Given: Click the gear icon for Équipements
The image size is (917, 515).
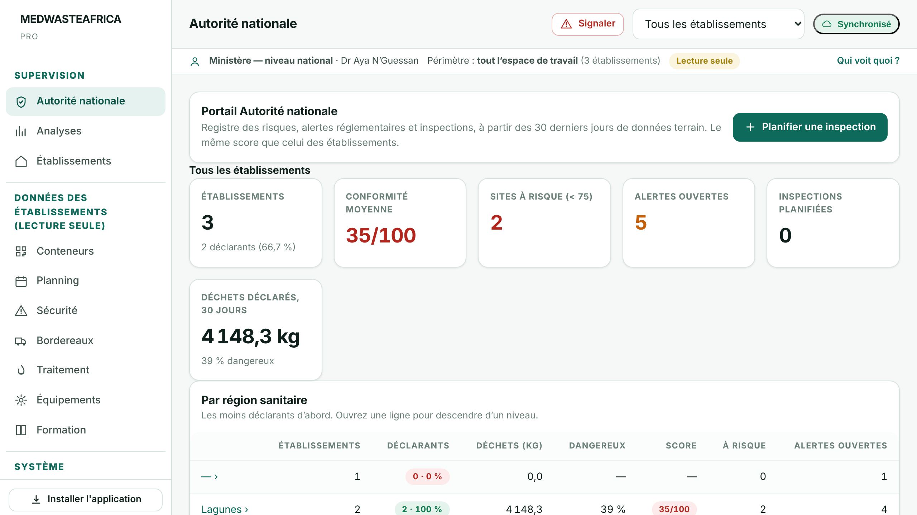Looking at the screenshot, I should (21, 400).
